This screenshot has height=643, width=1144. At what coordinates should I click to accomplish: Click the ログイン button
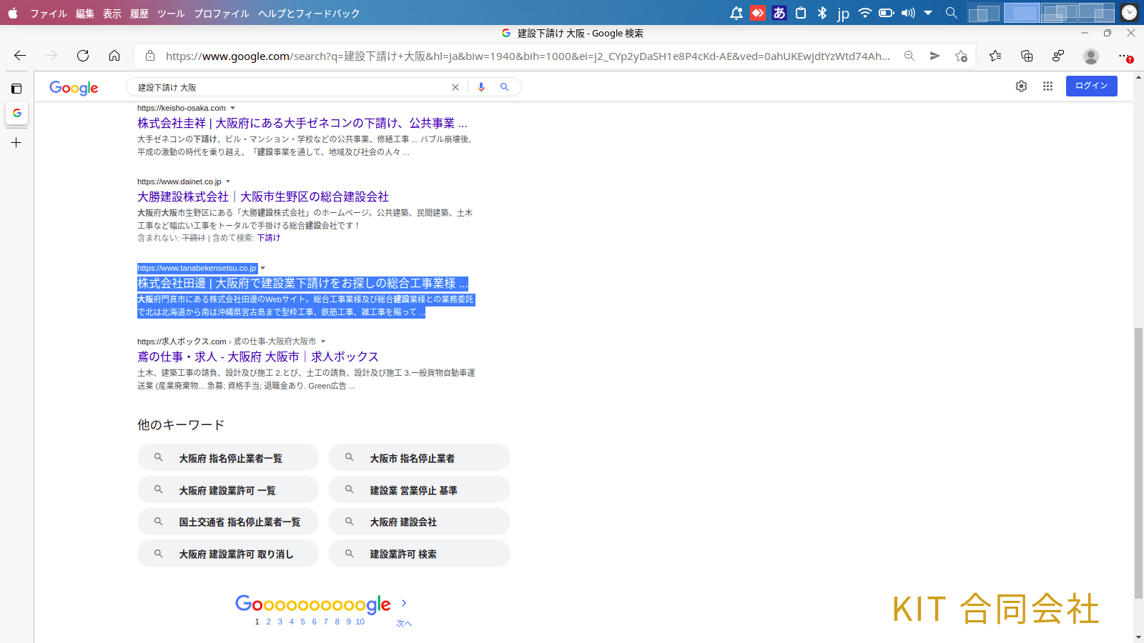click(1090, 86)
